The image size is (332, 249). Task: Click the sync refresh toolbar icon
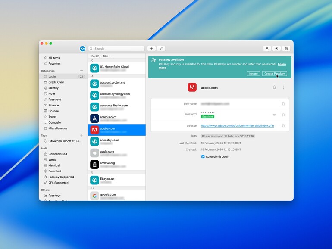276,49
